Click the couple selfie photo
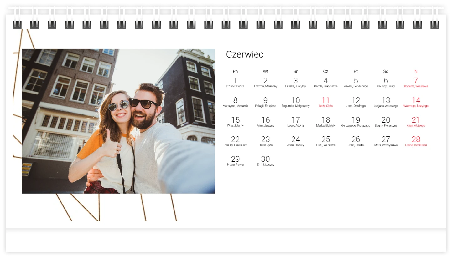This screenshot has height=258, width=452. coord(118,121)
